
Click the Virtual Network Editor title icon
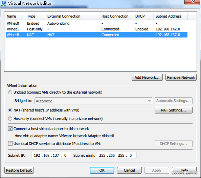[4, 3]
